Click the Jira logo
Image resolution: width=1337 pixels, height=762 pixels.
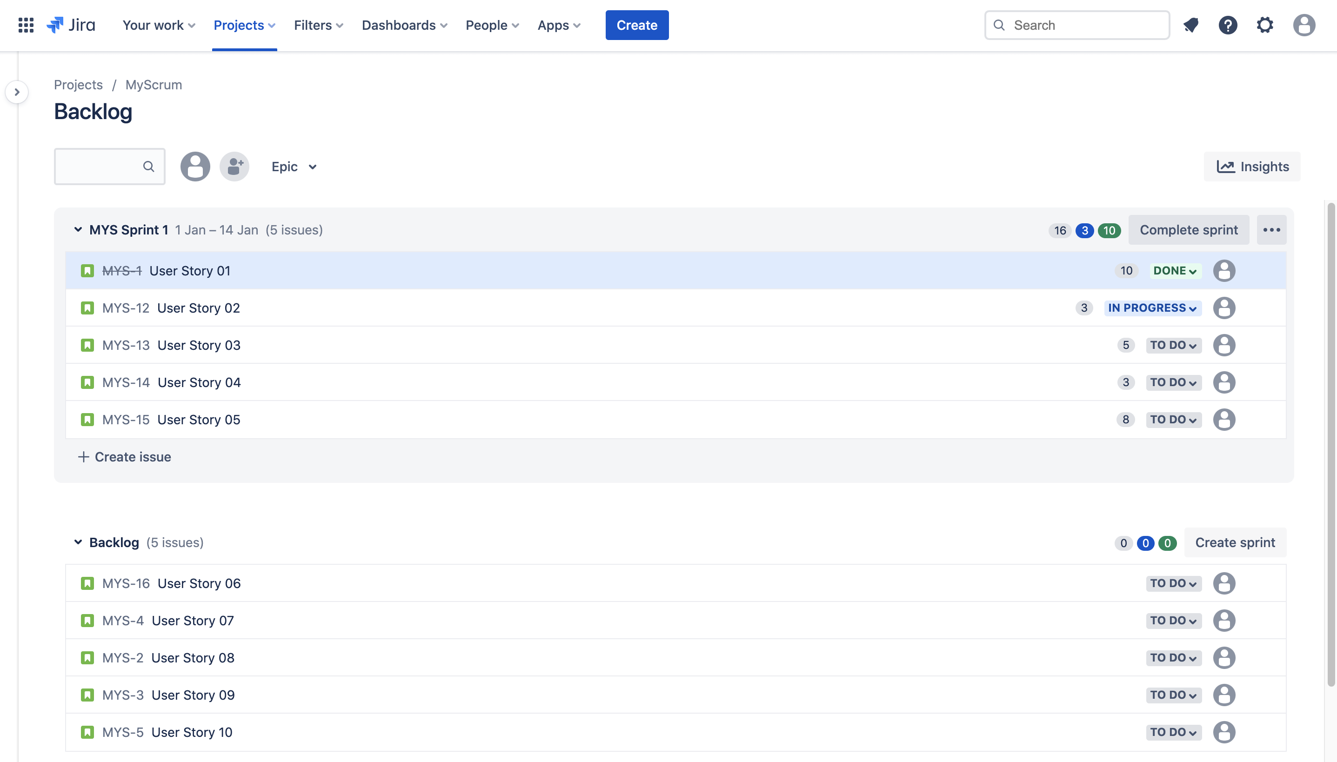pyautogui.click(x=71, y=25)
